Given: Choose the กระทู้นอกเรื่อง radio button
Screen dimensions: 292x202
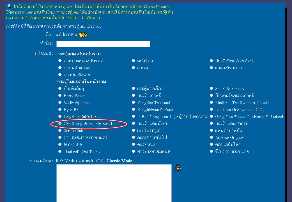Looking at the screenshot, I should click(x=133, y=88).
